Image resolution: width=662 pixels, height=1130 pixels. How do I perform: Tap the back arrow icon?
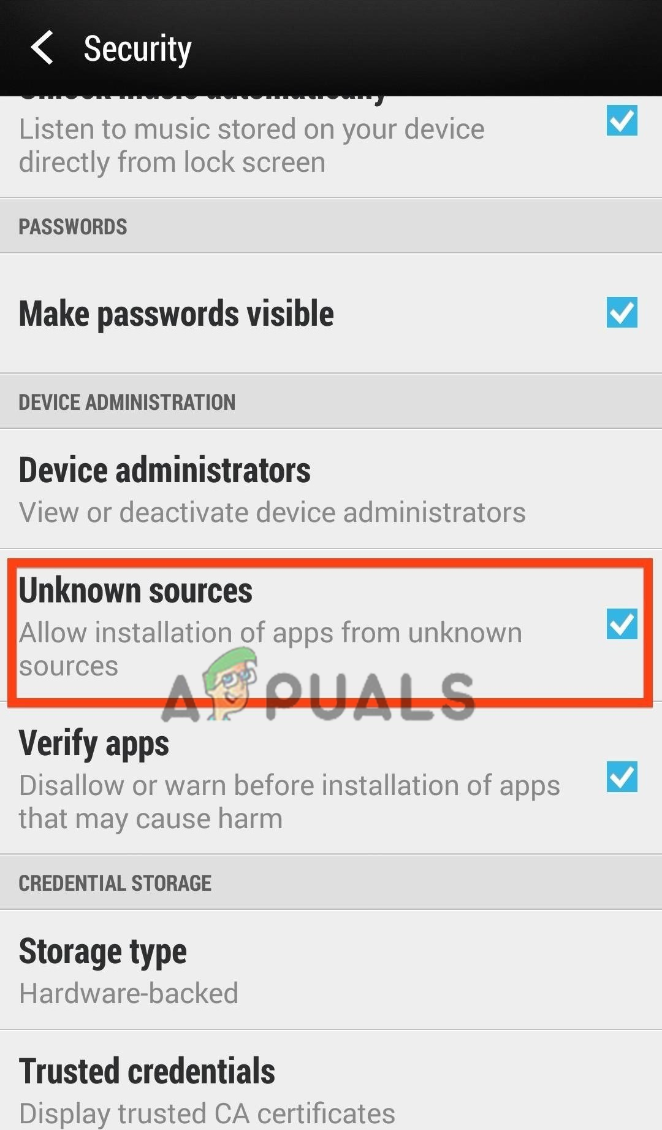pyautogui.click(x=42, y=47)
